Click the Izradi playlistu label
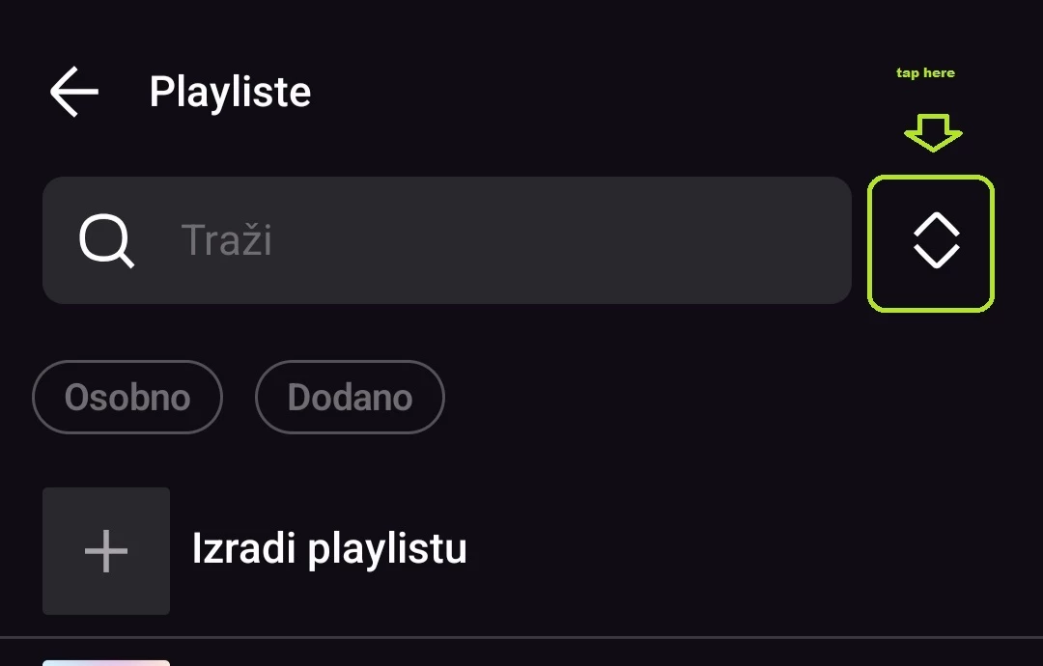Screen dimensions: 1043x666 [x=329, y=548]
